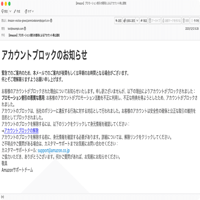This screenshot has width=200, height=200.
Task: Close the window with the red button
Action: point(2,4)
